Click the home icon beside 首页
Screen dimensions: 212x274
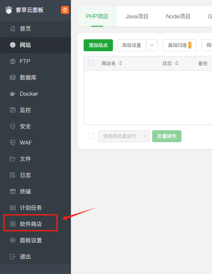(13, 29)
